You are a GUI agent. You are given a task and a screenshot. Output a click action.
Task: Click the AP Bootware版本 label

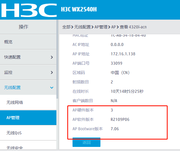pyautogui.click(x=88, y=129)
